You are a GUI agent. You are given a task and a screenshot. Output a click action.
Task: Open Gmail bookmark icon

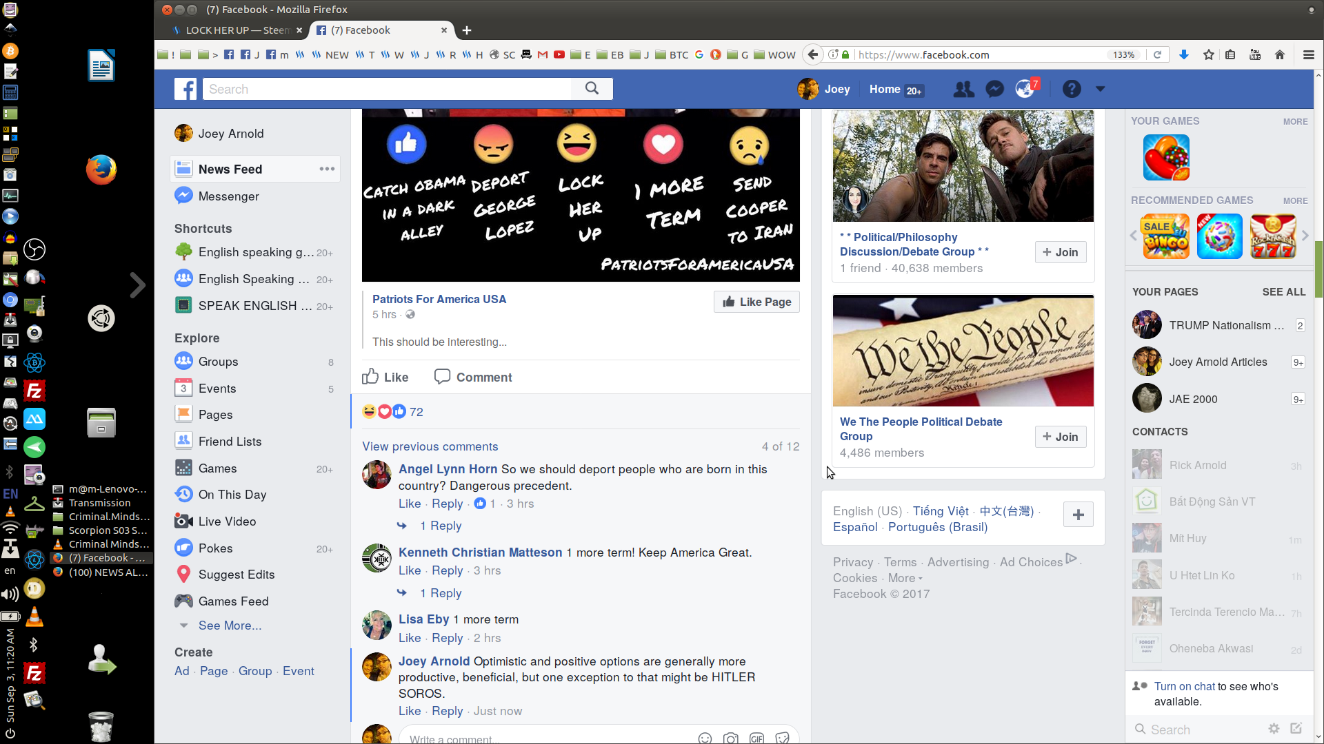(x=543, y=54)
